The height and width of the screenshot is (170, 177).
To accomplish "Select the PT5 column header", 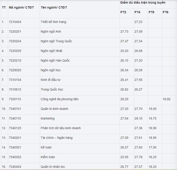I will [151, 12].
